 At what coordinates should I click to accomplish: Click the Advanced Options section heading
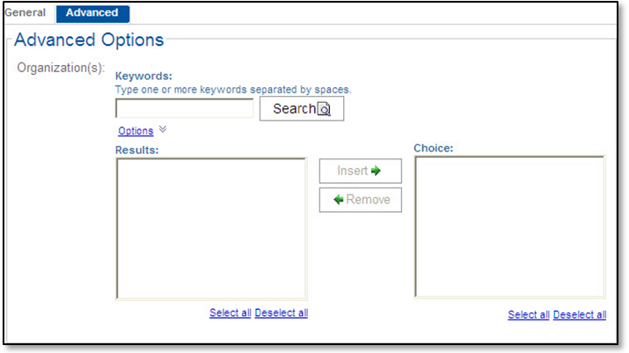pos(89,40)
